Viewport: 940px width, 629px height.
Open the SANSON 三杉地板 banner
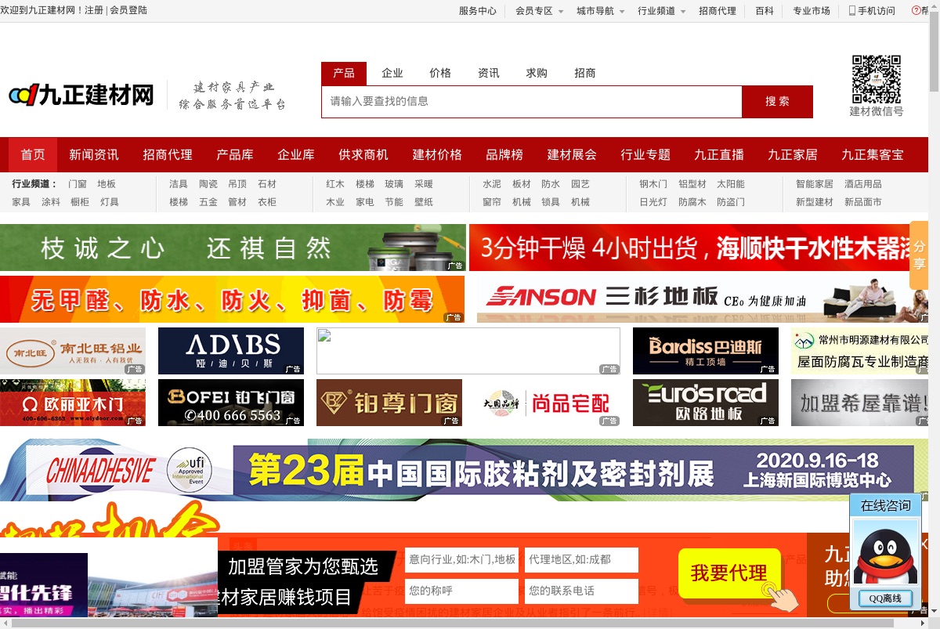[703, 299]
